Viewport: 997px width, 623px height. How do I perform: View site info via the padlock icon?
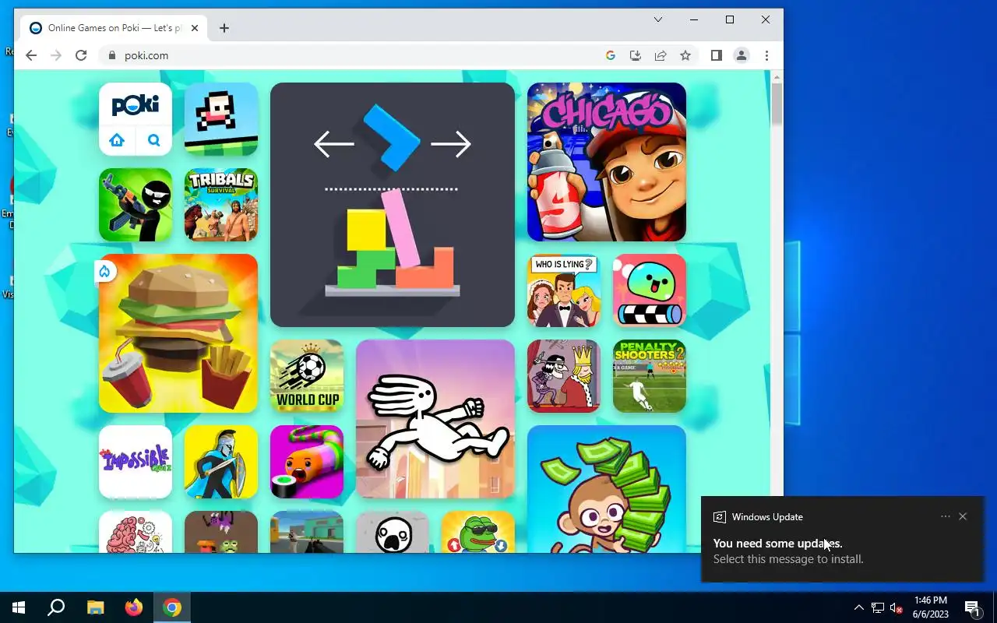pos(112,55)
